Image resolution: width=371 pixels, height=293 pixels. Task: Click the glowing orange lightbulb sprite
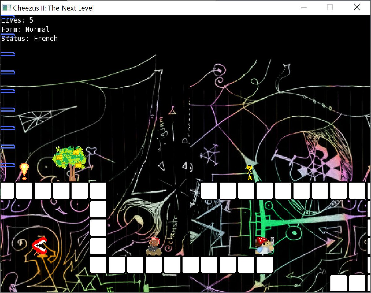click(x=24, y=172)
